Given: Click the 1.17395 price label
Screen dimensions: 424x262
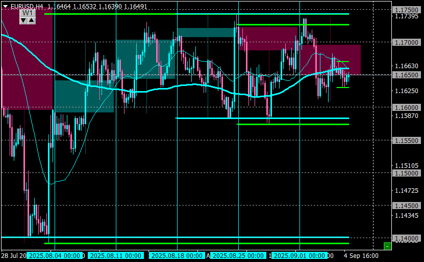Looking at the screenshot, I should coord(407,16).
